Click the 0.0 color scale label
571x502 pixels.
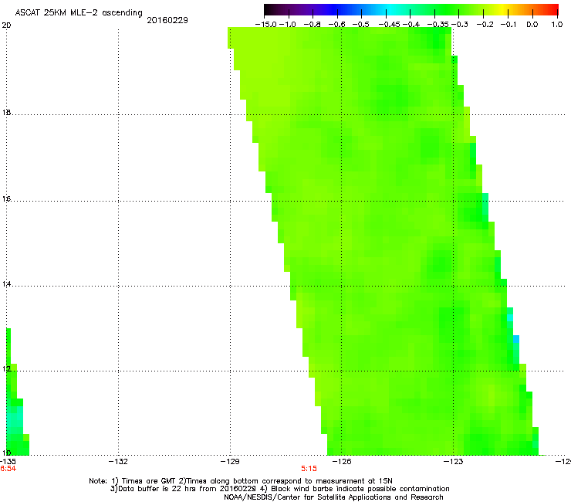pos(532,25)
